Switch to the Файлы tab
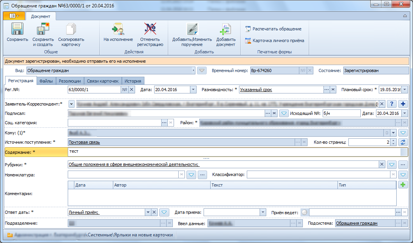The height and width of the screenshot is (243, 413). [x=46, y=81]
